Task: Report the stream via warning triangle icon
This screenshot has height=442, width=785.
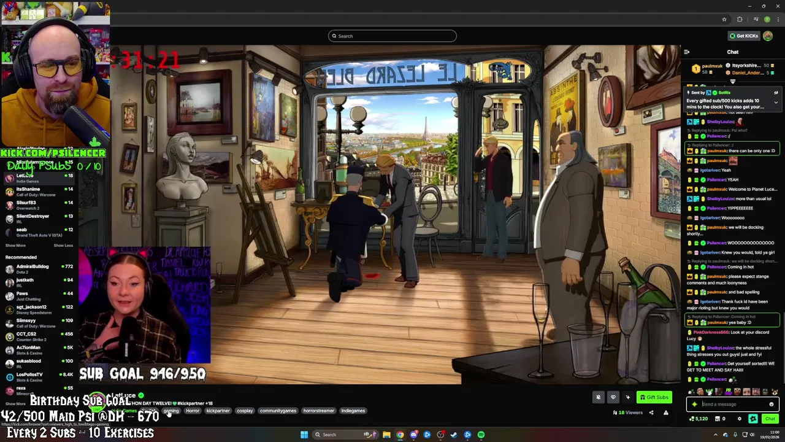Action: click(666, 413)
